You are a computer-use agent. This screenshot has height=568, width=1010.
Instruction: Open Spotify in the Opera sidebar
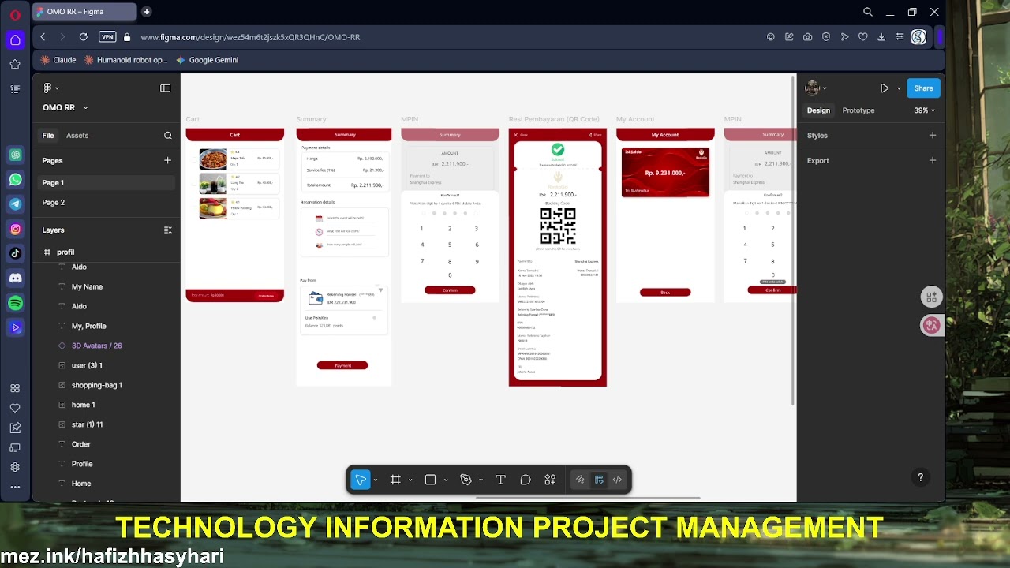click(x=15, y=303)
